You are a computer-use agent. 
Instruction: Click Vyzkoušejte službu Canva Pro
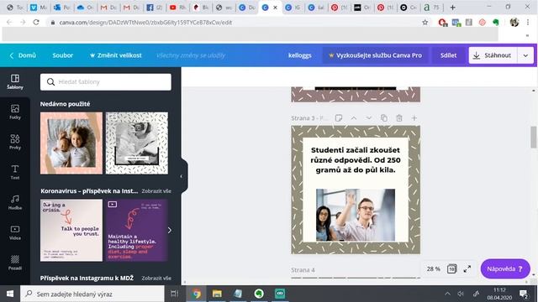click(376, 55)
